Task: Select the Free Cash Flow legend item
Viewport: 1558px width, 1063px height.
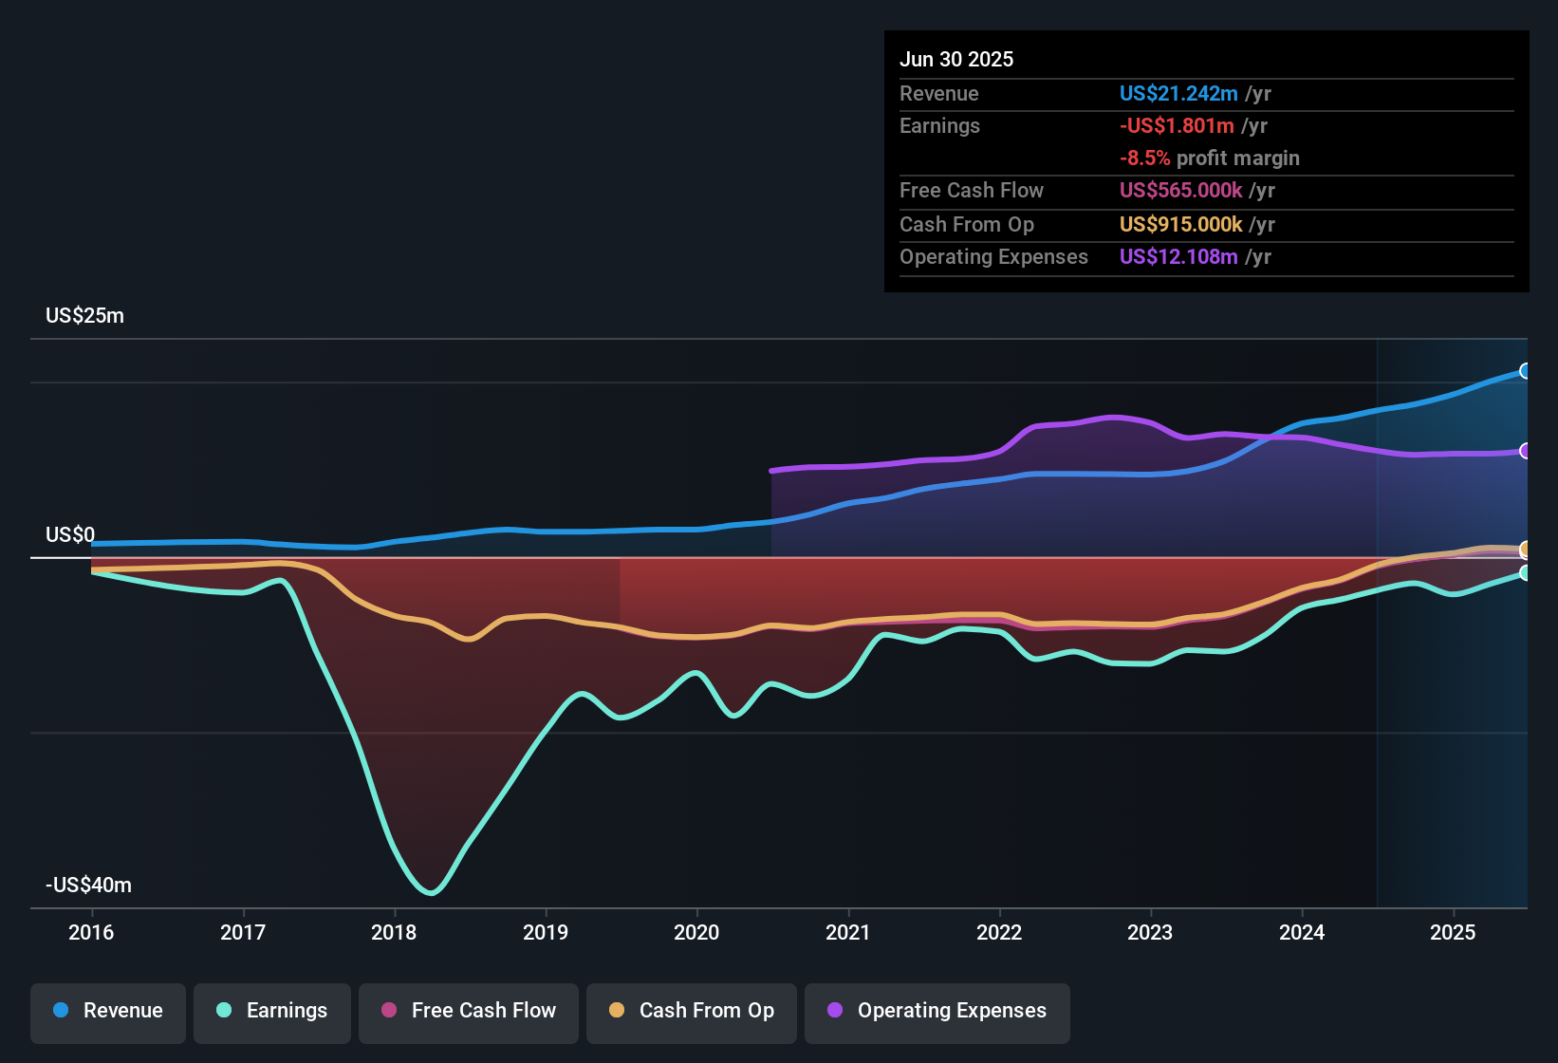Action: coord(468,1011)
